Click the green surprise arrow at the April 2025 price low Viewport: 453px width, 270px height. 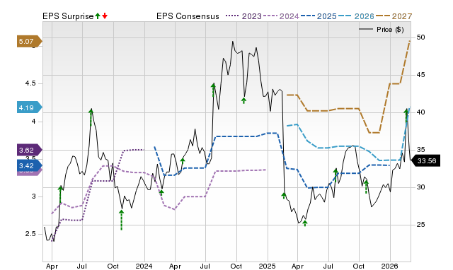(x=305, y=223)
